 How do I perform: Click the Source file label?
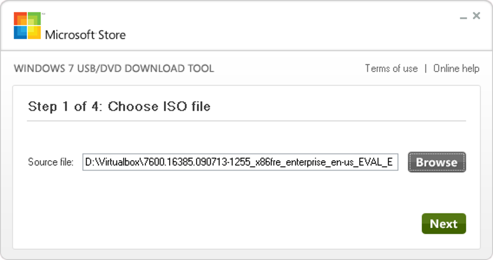pos(51,163)
